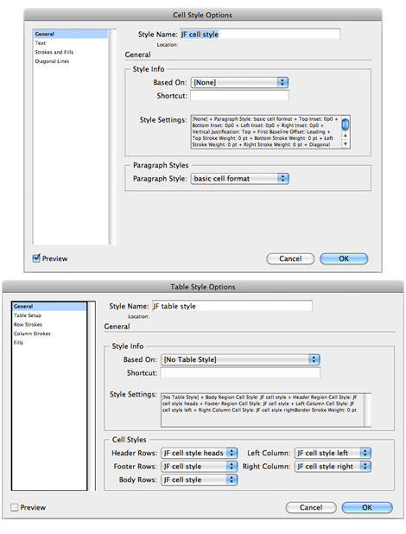Click scrollbar of table Style Settings box
The width and height of the screenshot is (406, 534).
point(367,410)
